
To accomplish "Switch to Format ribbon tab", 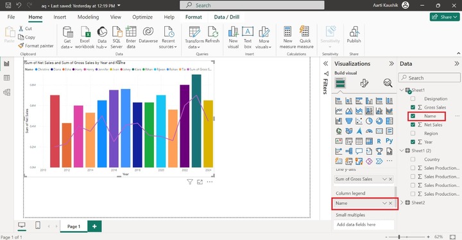I will point(194,17).
